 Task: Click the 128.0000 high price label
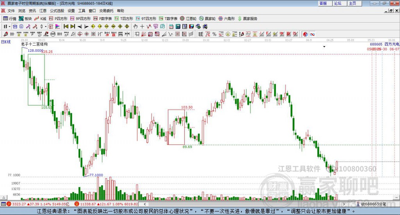35,50
